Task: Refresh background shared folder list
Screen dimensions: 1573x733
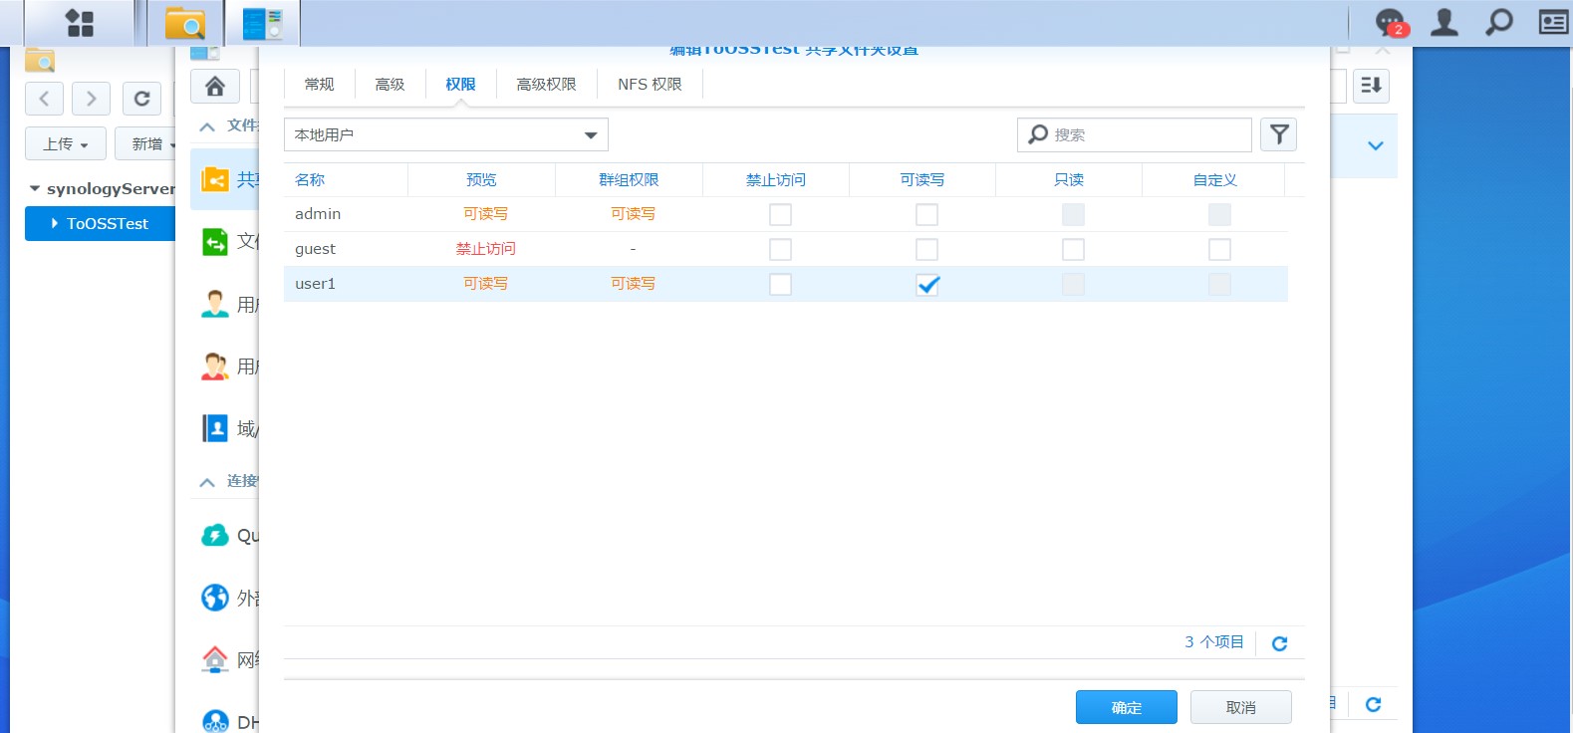Action: click(1373, 704)
